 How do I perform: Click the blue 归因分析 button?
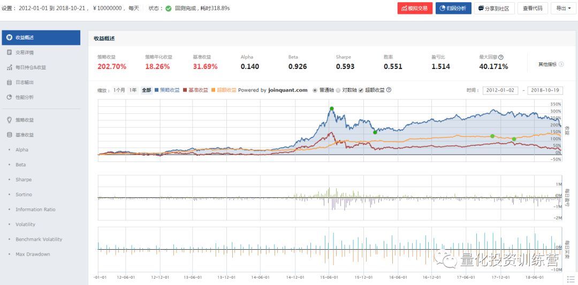[x=453, y=8]
